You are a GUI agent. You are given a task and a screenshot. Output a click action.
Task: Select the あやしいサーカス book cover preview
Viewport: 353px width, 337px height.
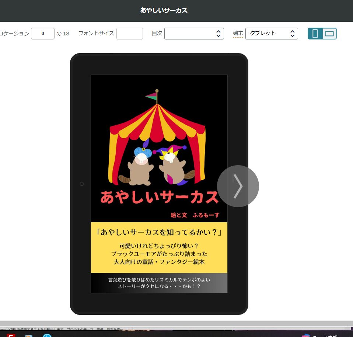(159, 184)
